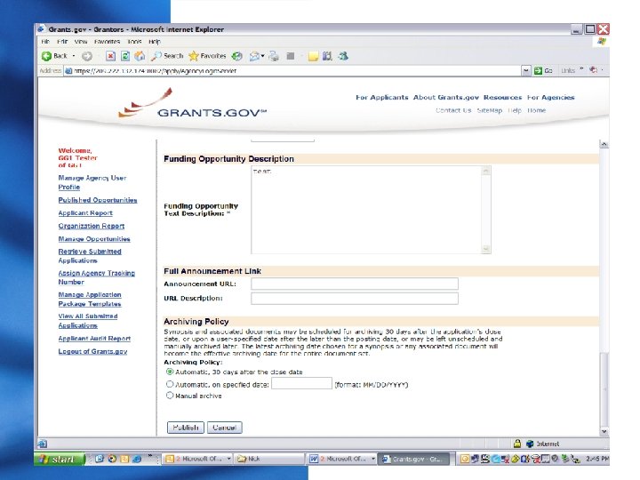Select Automatic on specified date option
The image size is (640, 480).
pos(170,384)
